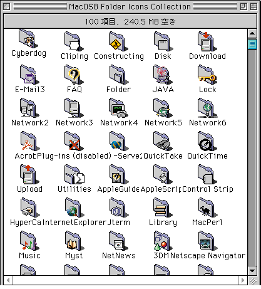
Task: Click the Network4 folder icon
Action: [118, 108]
